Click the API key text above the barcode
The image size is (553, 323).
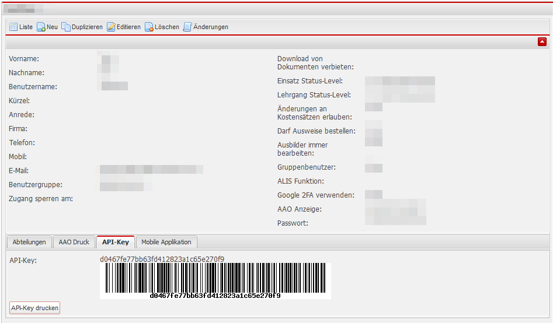pos(162,259)
